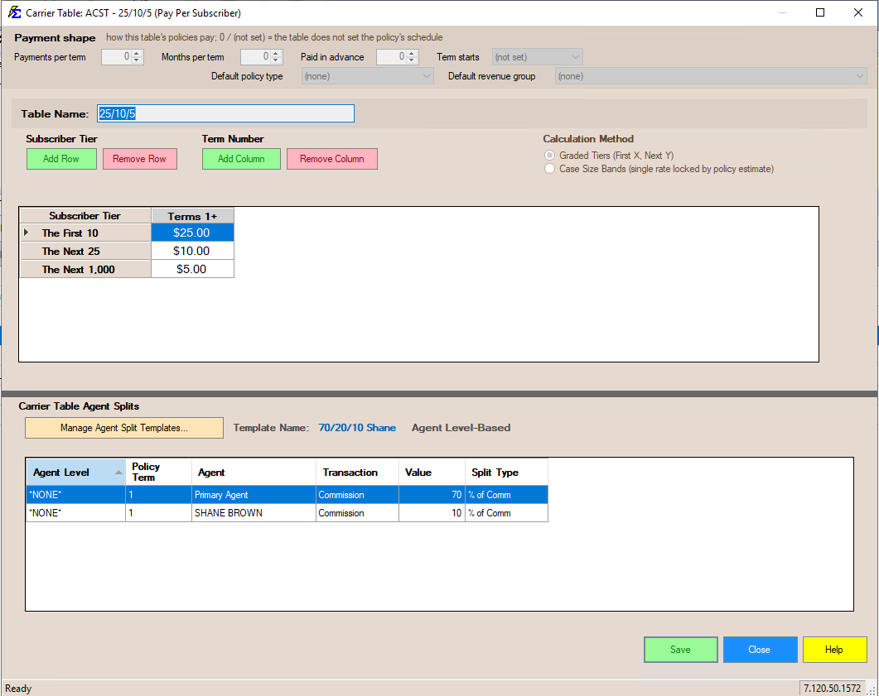Sort by Agent Level column header
The height and width of the screenshot is (696, 879).
point(75,473)
